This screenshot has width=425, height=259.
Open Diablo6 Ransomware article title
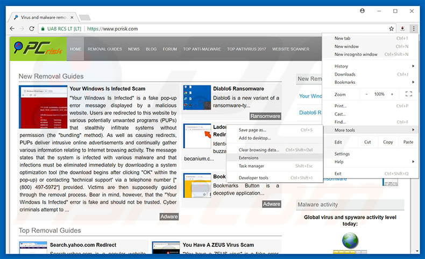point(238,89)
